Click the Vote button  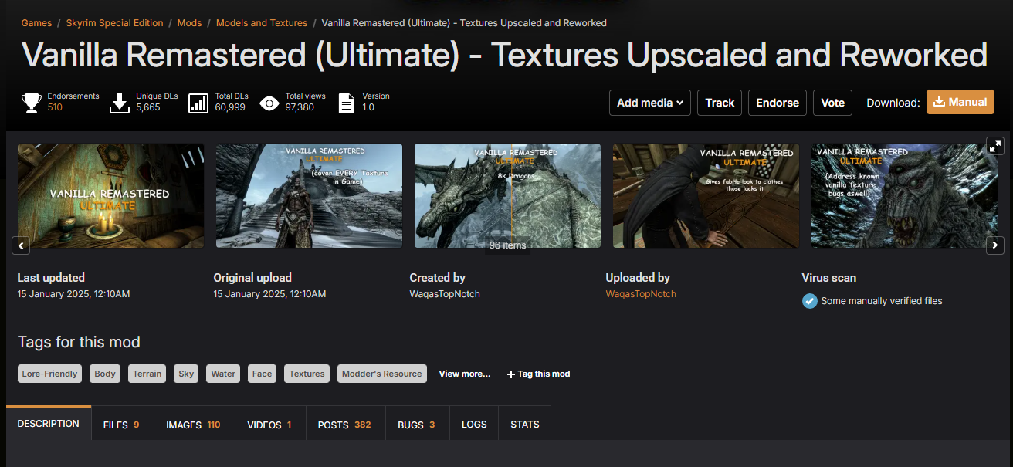pyautogui.click(x=832, y=103)
